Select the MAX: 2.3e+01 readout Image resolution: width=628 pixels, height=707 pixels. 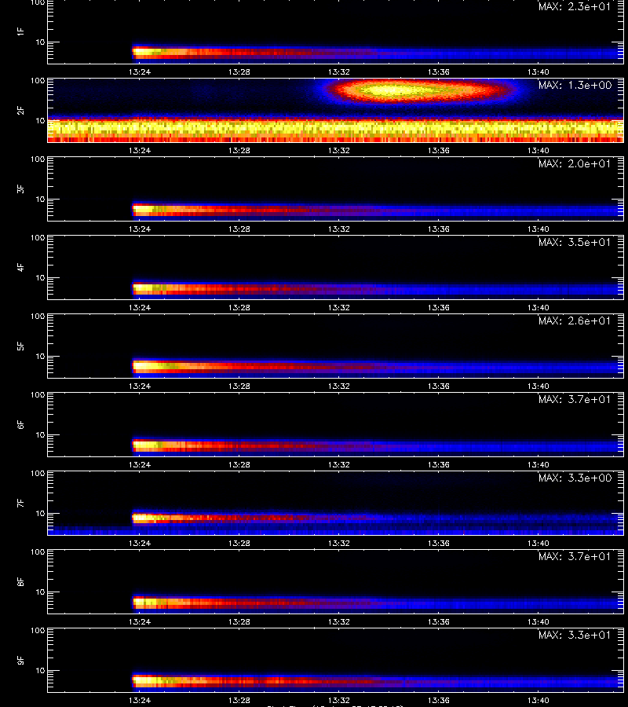point(575,6)
